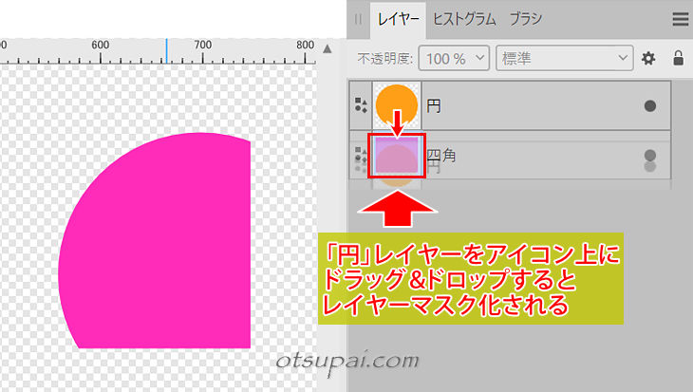This screenshot has height=392, width=693.
Task: Switch to the ヒストグラム tab
Action: pos(465,18)
